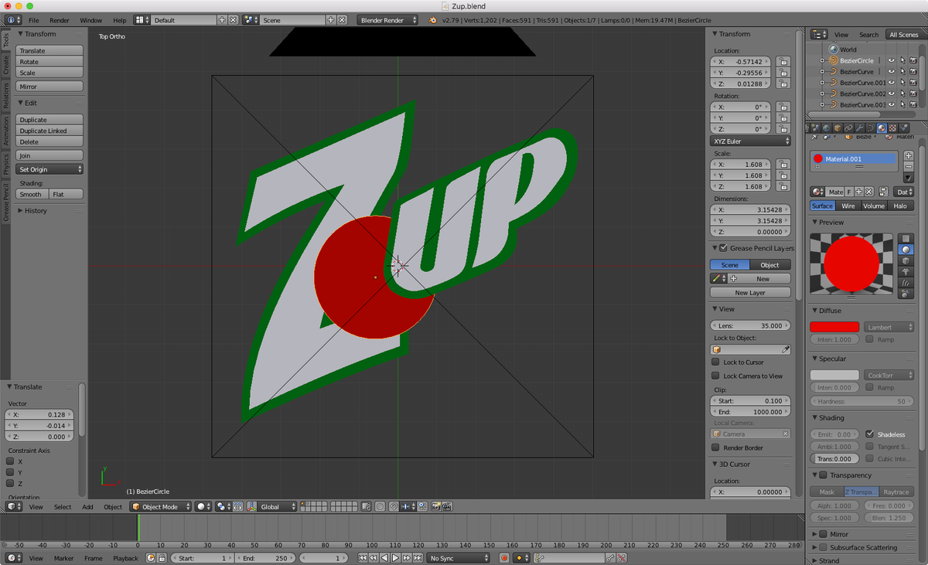Open the No Sync playback dropdown

[459, 558]
